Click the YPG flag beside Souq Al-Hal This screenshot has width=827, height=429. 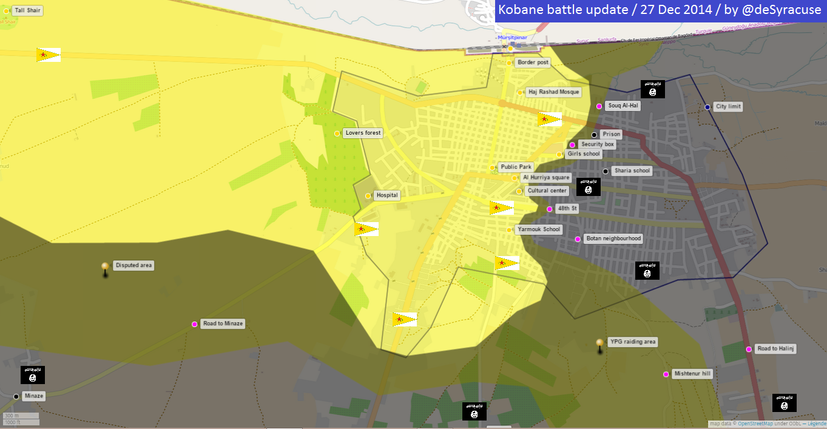pyautogui.click(x=549, y=120)
